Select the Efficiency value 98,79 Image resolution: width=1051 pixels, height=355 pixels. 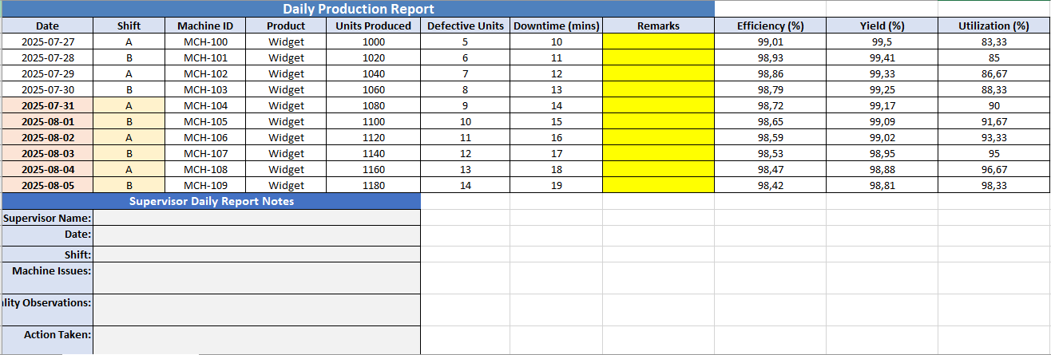click(770, 89)
